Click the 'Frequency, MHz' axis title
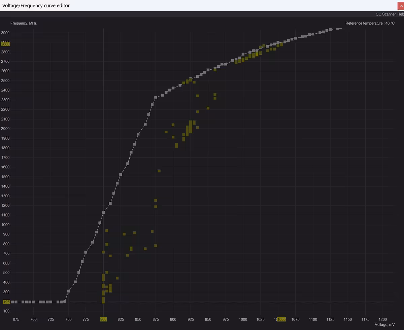The image size is (404, 330). coord(24,23)
